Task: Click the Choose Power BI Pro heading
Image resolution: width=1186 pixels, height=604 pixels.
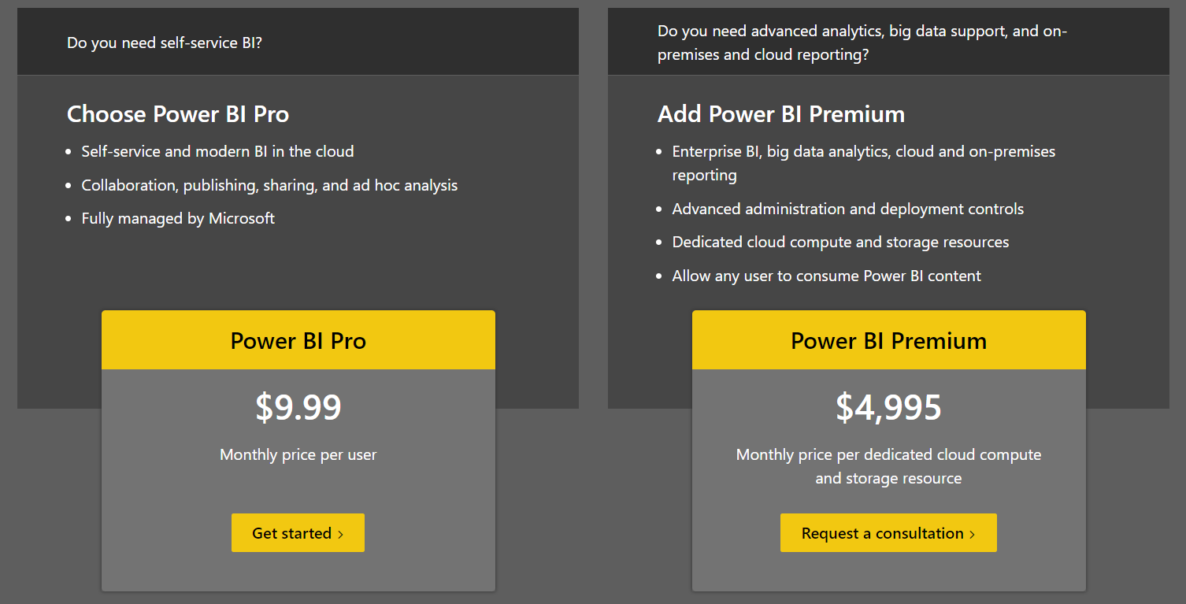Action: [x=178, y=114]
